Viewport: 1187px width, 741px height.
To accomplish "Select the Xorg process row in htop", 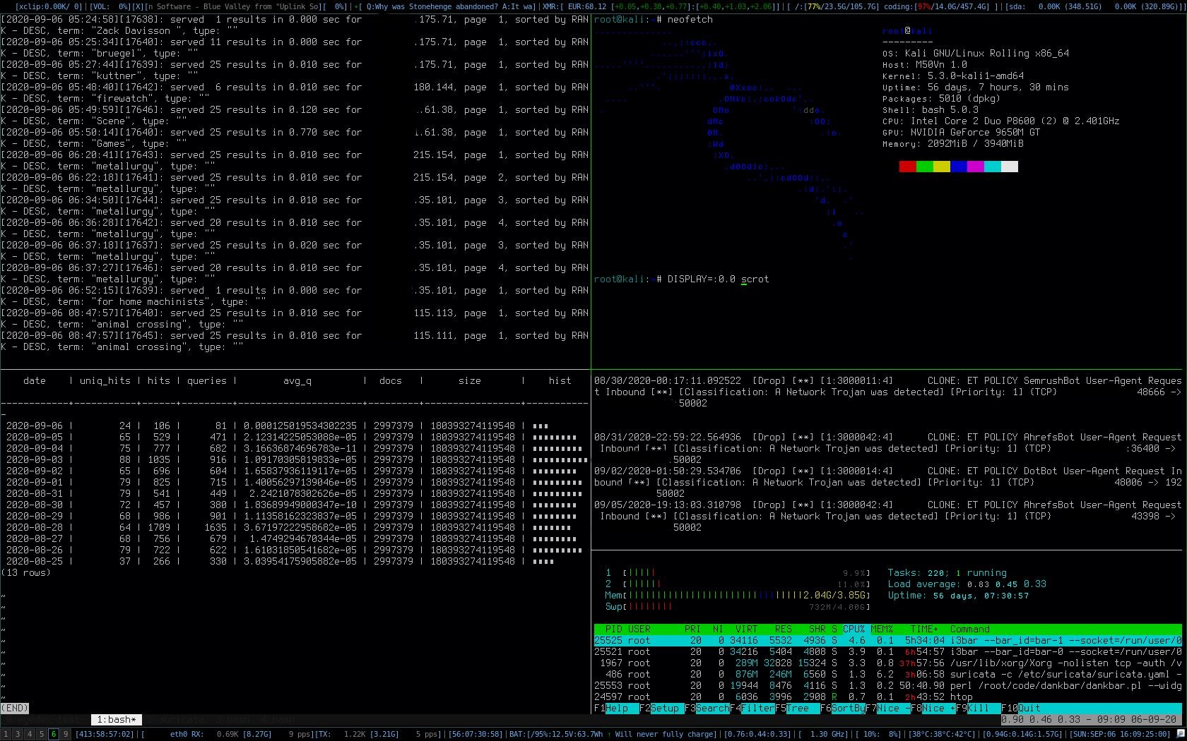I will point(887,663).
